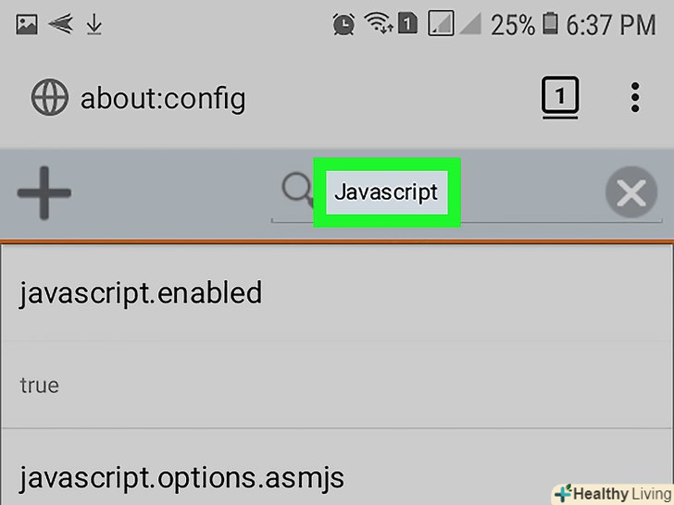Tap the alarm clock status icon
This screenshot has width=674, height=505.
tap(343, 25)
